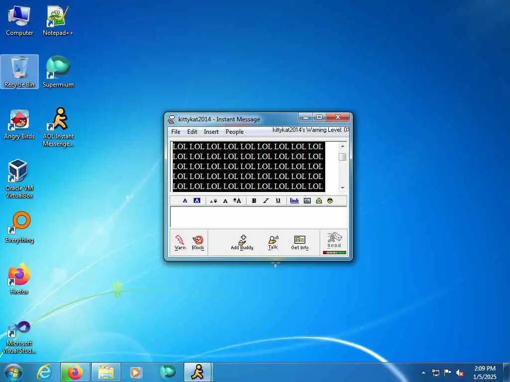Viewport: 510px width, 382px height.
Task: Select the Oracle VM VirtualBox shortcut
Action: [x=19, y=179]
